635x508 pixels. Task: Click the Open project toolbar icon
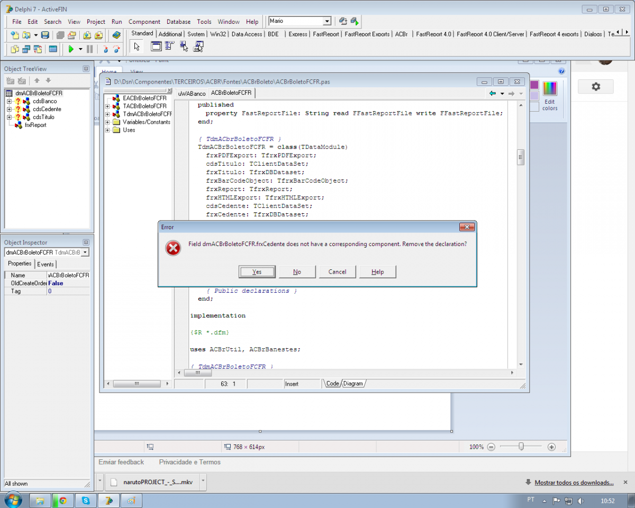pyautogui.click(x=72, y=35)
